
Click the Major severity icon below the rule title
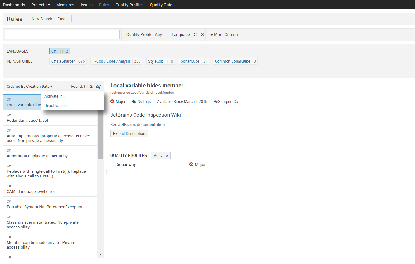click(112, 101)
